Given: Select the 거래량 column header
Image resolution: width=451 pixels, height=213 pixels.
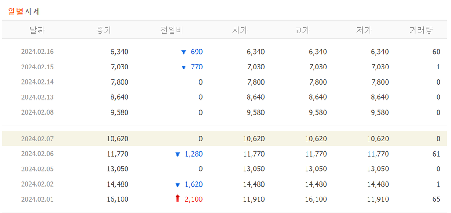Looking at the screenshot, I should pyautogui.click(x=421, y=30).
